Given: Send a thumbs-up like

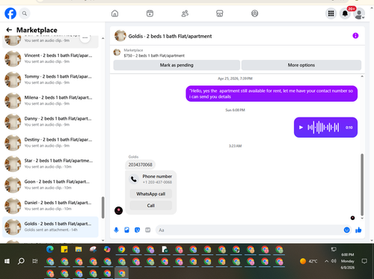Looking at the screenshot, I should tap(358, 230).
